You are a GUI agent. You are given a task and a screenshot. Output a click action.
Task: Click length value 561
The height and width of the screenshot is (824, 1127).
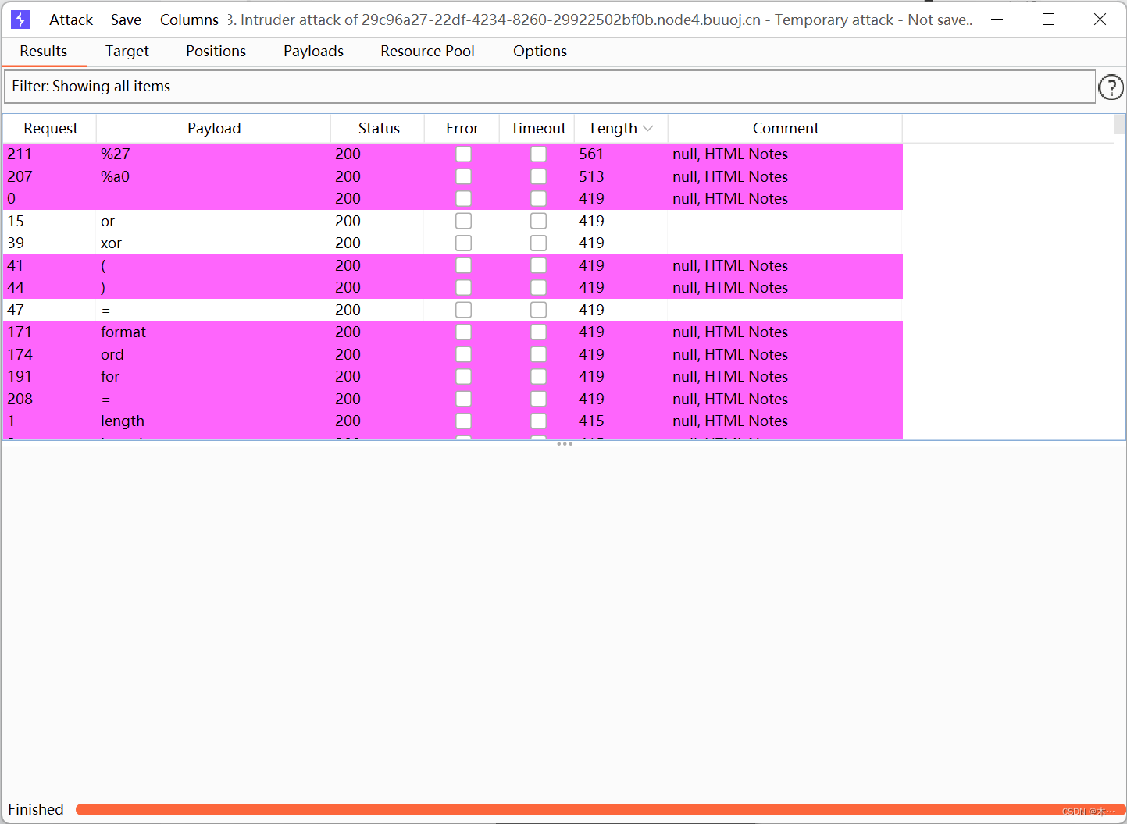(591, 154)
